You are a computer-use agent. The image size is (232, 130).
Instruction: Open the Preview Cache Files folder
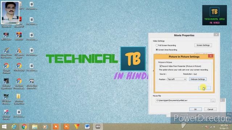coord(19,99)
